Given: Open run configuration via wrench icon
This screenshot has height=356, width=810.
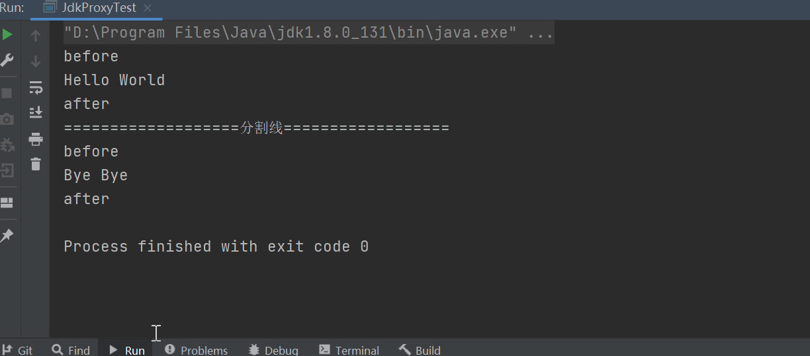Looking at the screenshot, I should click(7, 60).
